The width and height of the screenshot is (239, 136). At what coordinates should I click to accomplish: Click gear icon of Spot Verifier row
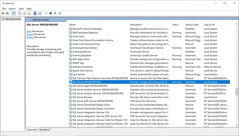70,74
